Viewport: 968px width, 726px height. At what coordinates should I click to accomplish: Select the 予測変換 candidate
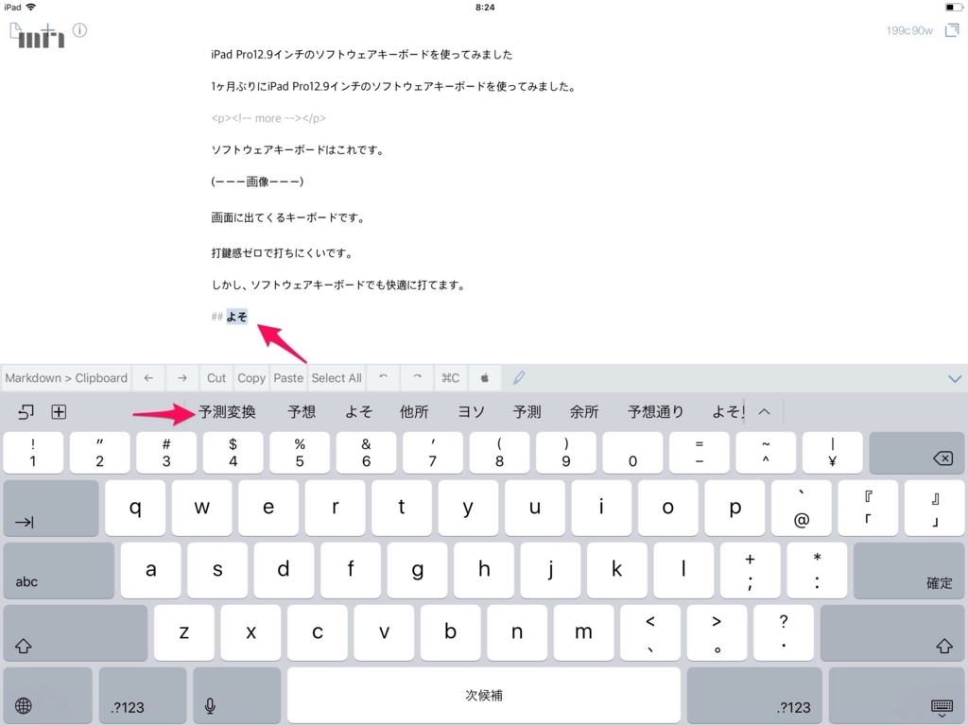pos(227,412)
